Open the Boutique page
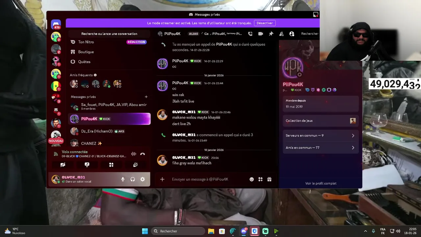This screenshot has width=421, height=237. click(109, 52)
